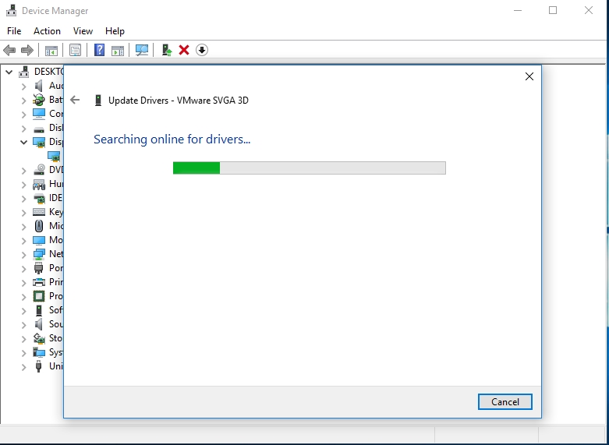Open the View menu
The image size is (609, 445).
83,31
